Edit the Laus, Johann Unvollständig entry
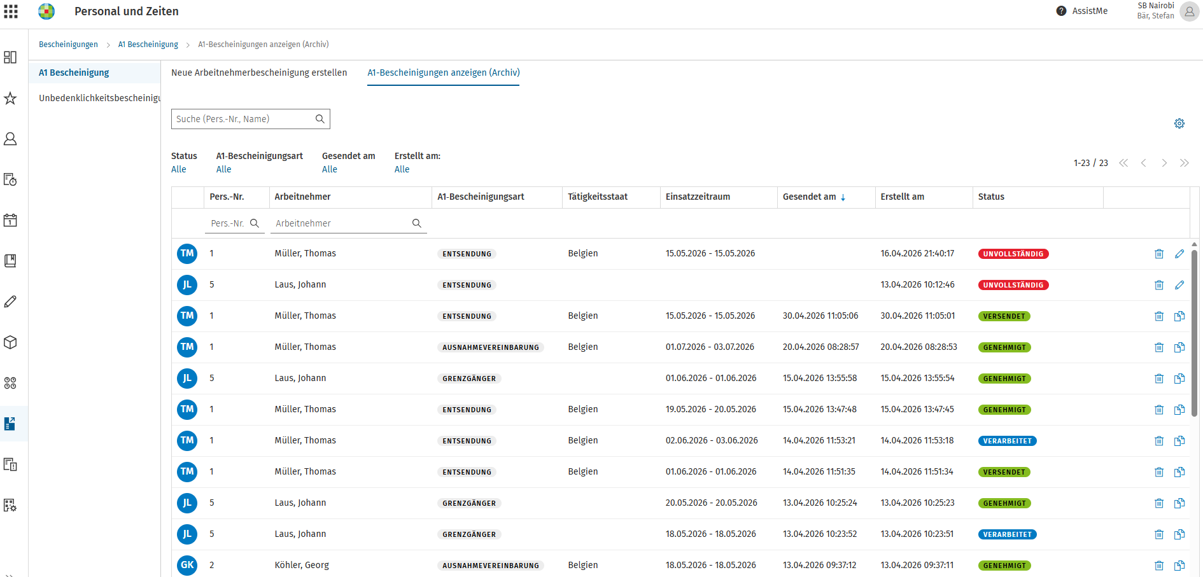The image size is (1203, 577). (x=1179, y=285)
